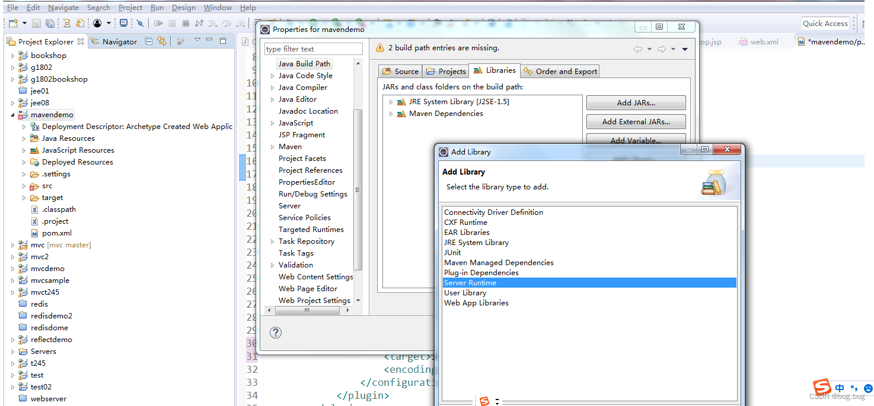Switch to the Navigator view tab
The image size is (874, 406).
tap(113, 41)
